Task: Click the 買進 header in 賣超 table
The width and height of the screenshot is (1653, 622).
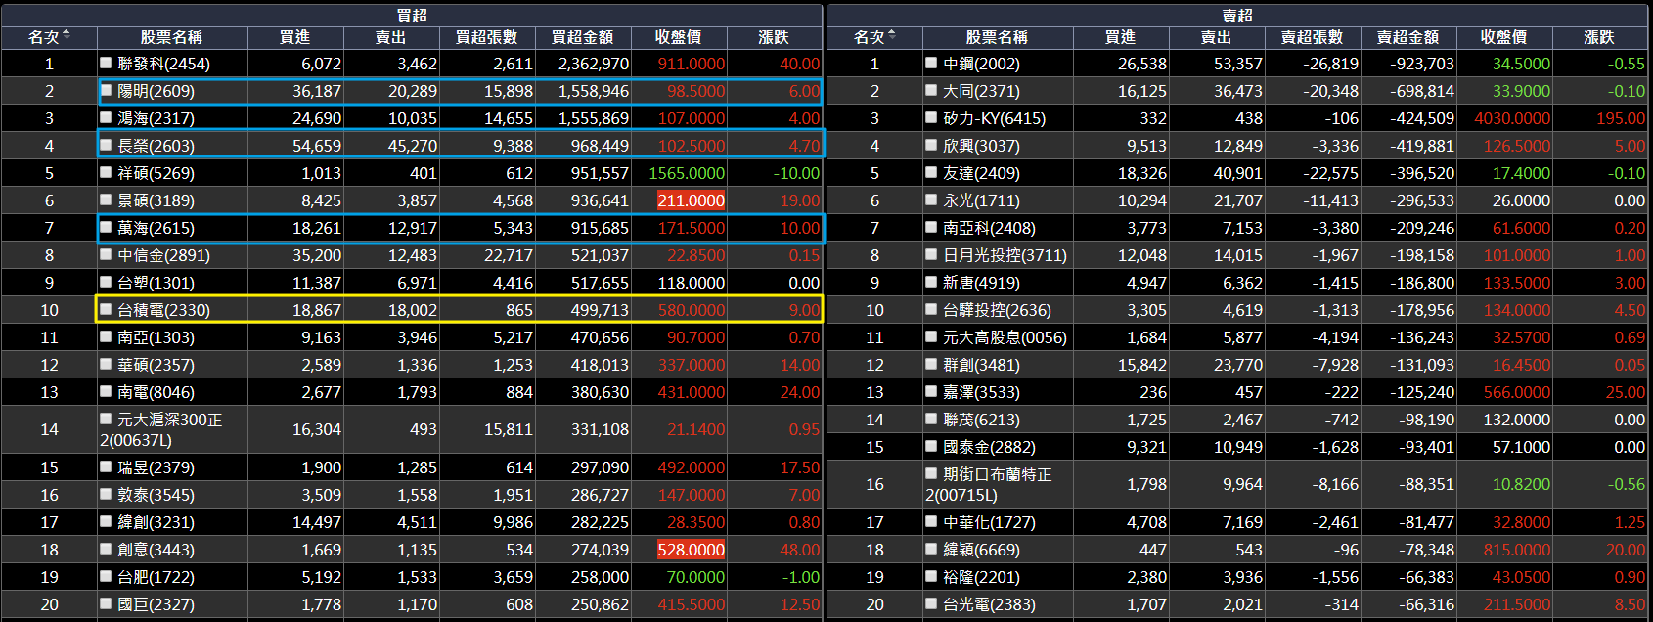Action: pyautogui.click(x=1120, y=37)
